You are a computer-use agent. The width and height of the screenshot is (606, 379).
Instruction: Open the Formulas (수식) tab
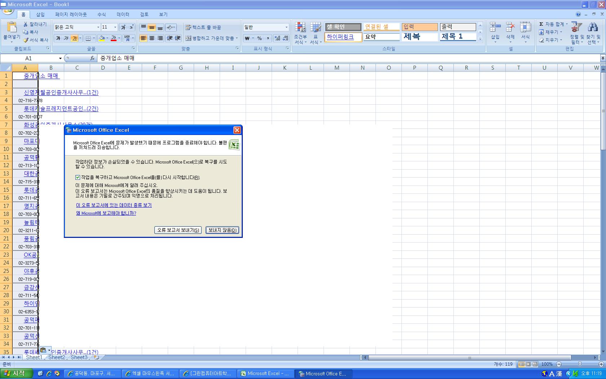click(102, 14)
